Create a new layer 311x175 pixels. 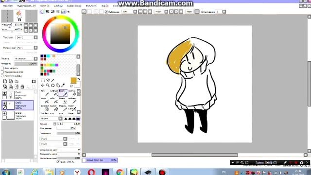click(5, 81)
